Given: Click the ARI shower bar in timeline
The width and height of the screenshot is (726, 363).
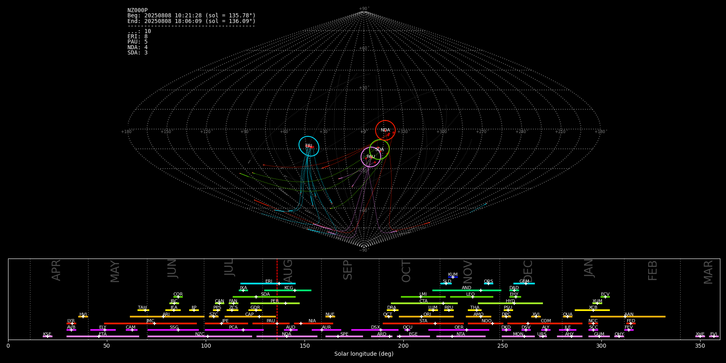Looking at the screenshot, I should tap(167, 317).
